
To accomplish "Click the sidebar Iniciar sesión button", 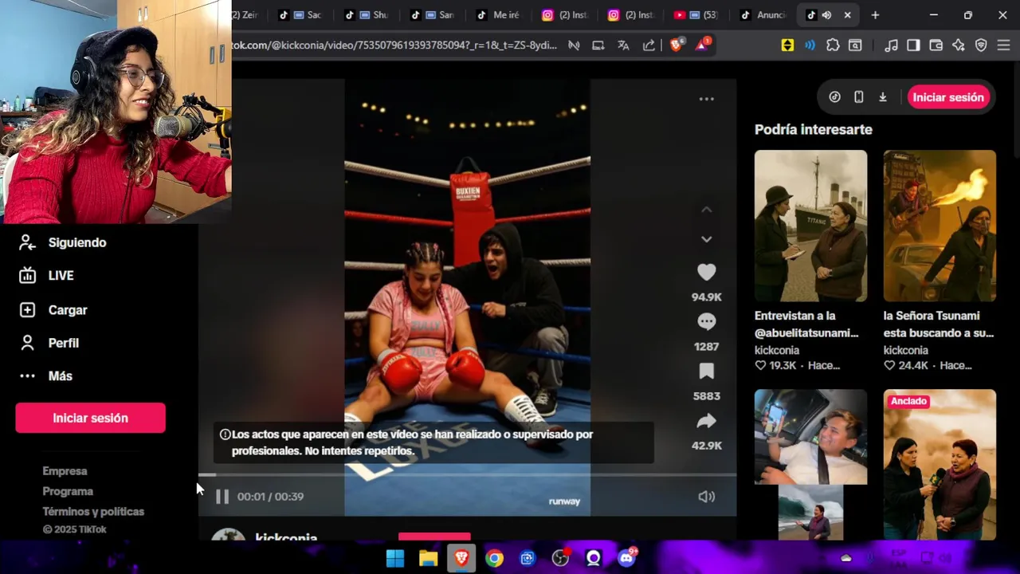I will [x=90, y=418].
